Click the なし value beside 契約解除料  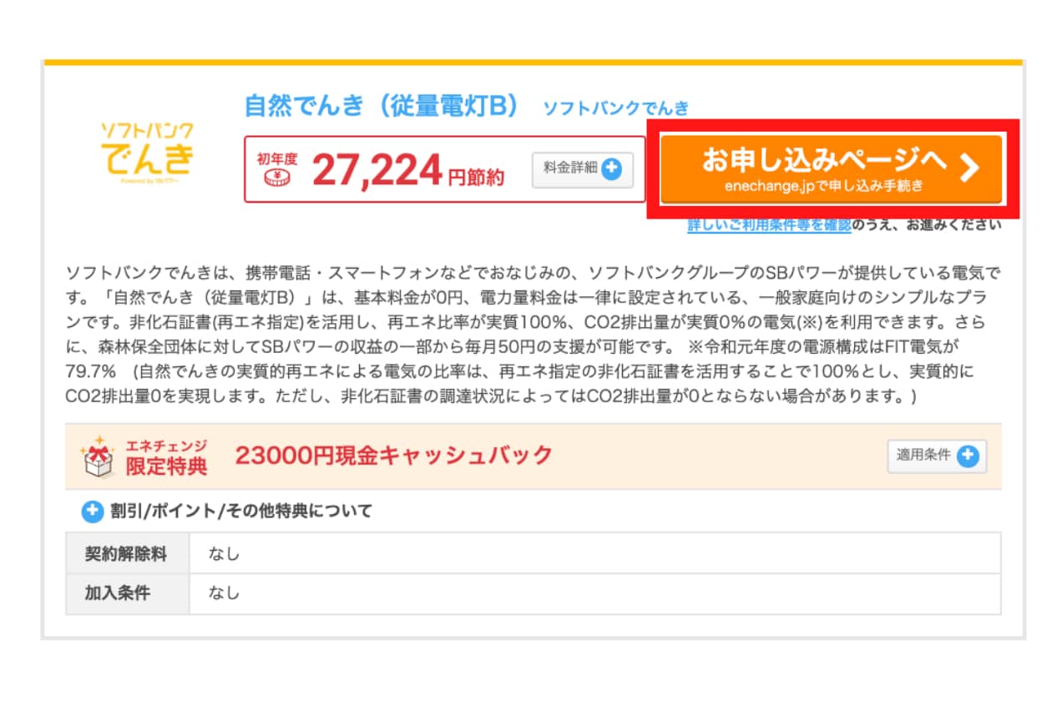pyautogui.click(x=224, y=554)
